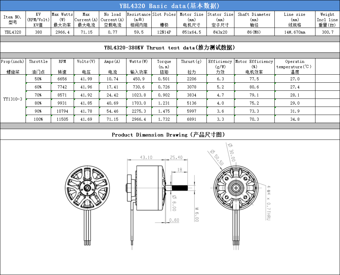Click the "70%" throttle cell
The height and width of the screenshot is (275, 340).
[x=38, y=95]
